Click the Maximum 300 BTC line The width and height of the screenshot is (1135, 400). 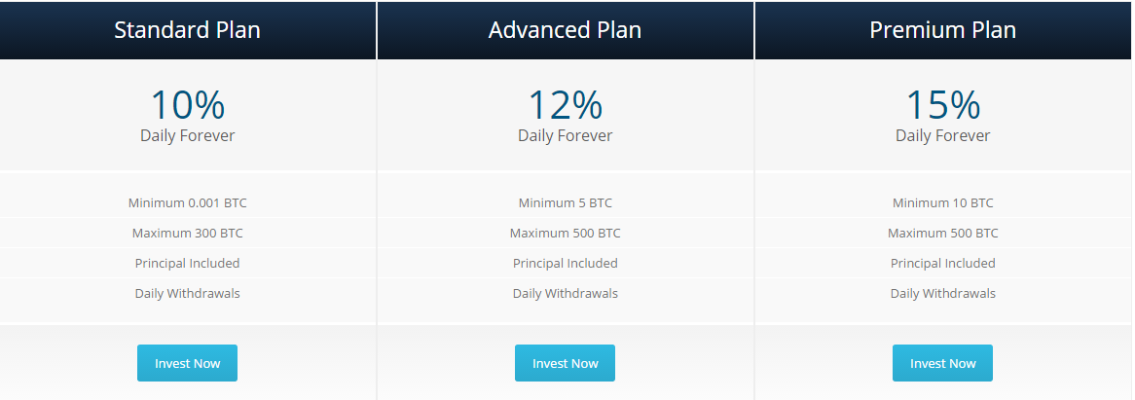[187, 234]
